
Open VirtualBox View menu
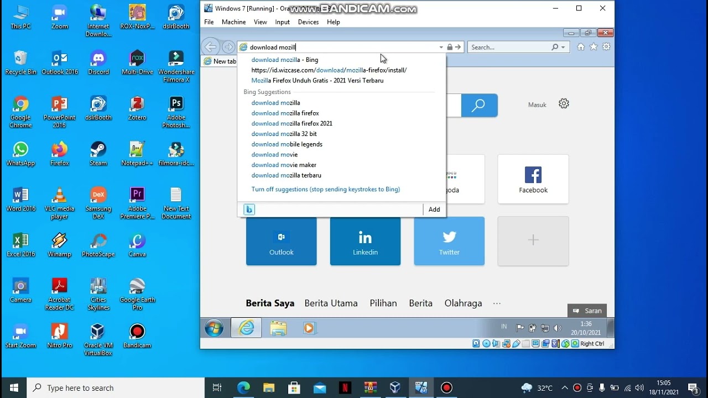[x=261, y=22]
